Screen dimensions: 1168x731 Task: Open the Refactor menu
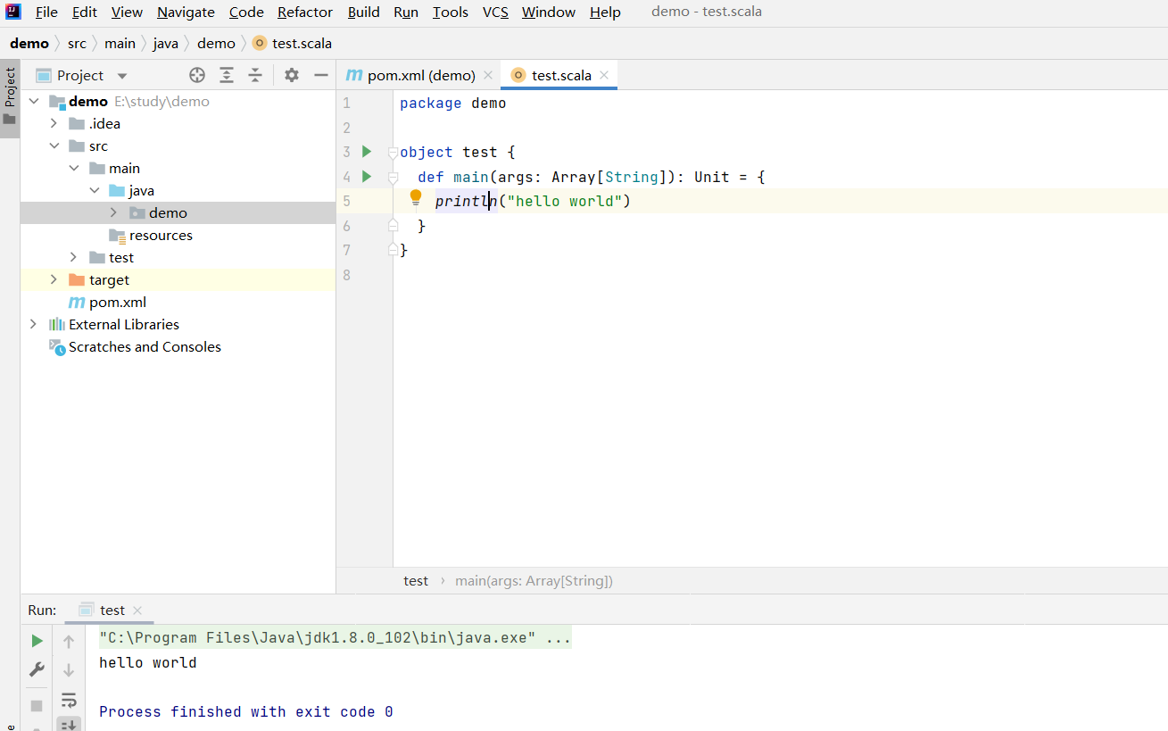tap(304, 12)
